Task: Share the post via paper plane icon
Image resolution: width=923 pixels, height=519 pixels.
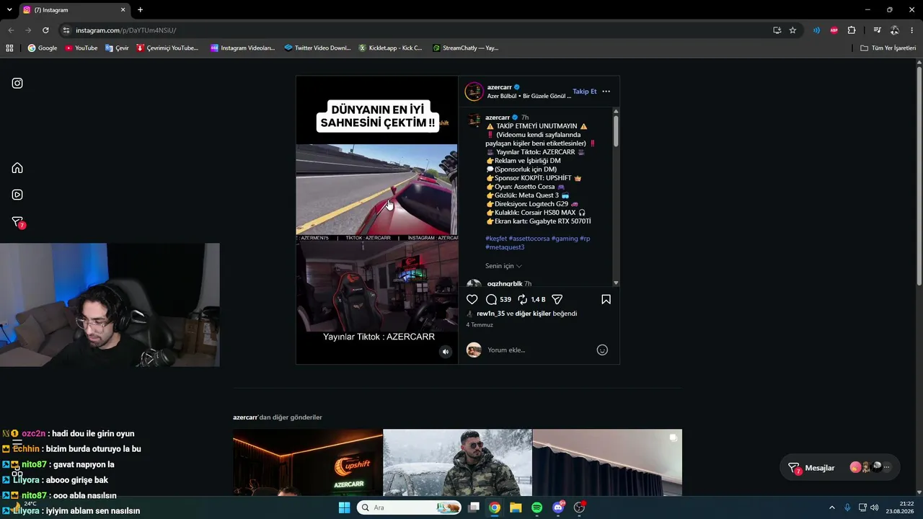Action: pos(557,299)
